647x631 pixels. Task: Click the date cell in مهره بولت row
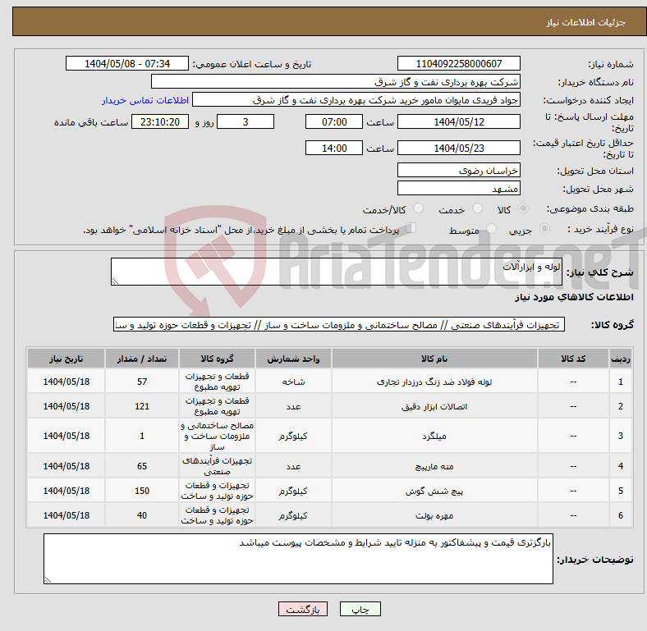pos(66,515)
